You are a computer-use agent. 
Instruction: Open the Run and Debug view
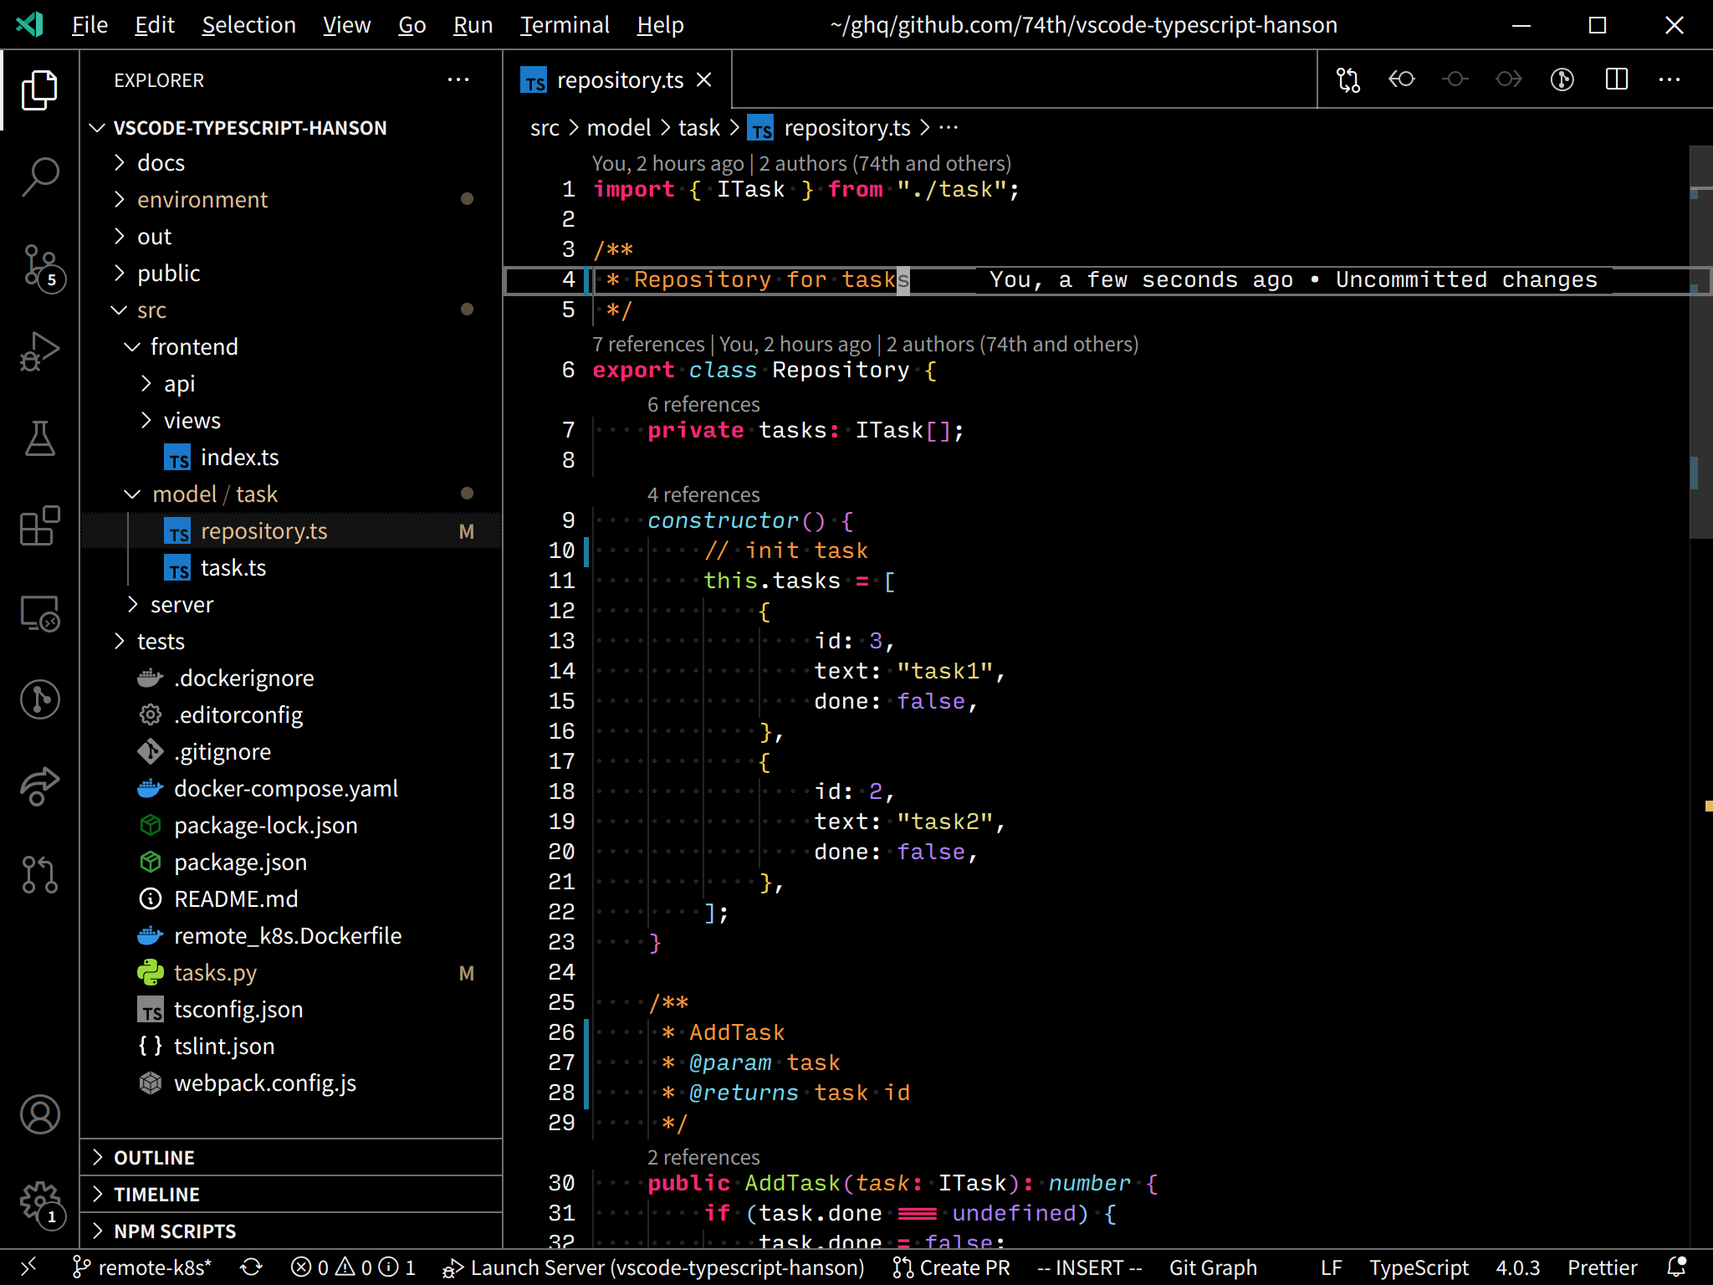39,352
